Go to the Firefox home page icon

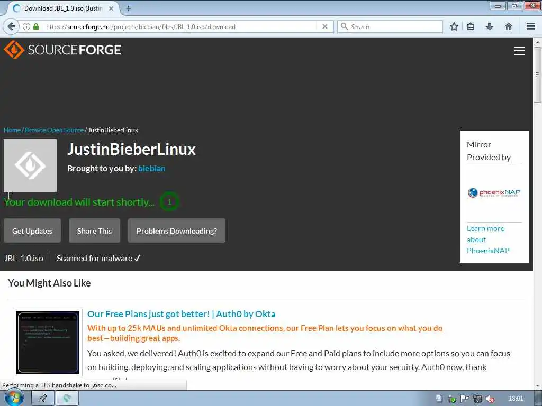(509, 26)
